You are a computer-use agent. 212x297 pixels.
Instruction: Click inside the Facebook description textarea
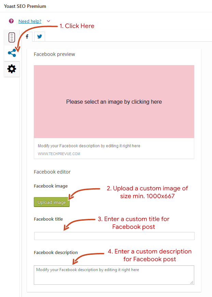pos(114,275)
